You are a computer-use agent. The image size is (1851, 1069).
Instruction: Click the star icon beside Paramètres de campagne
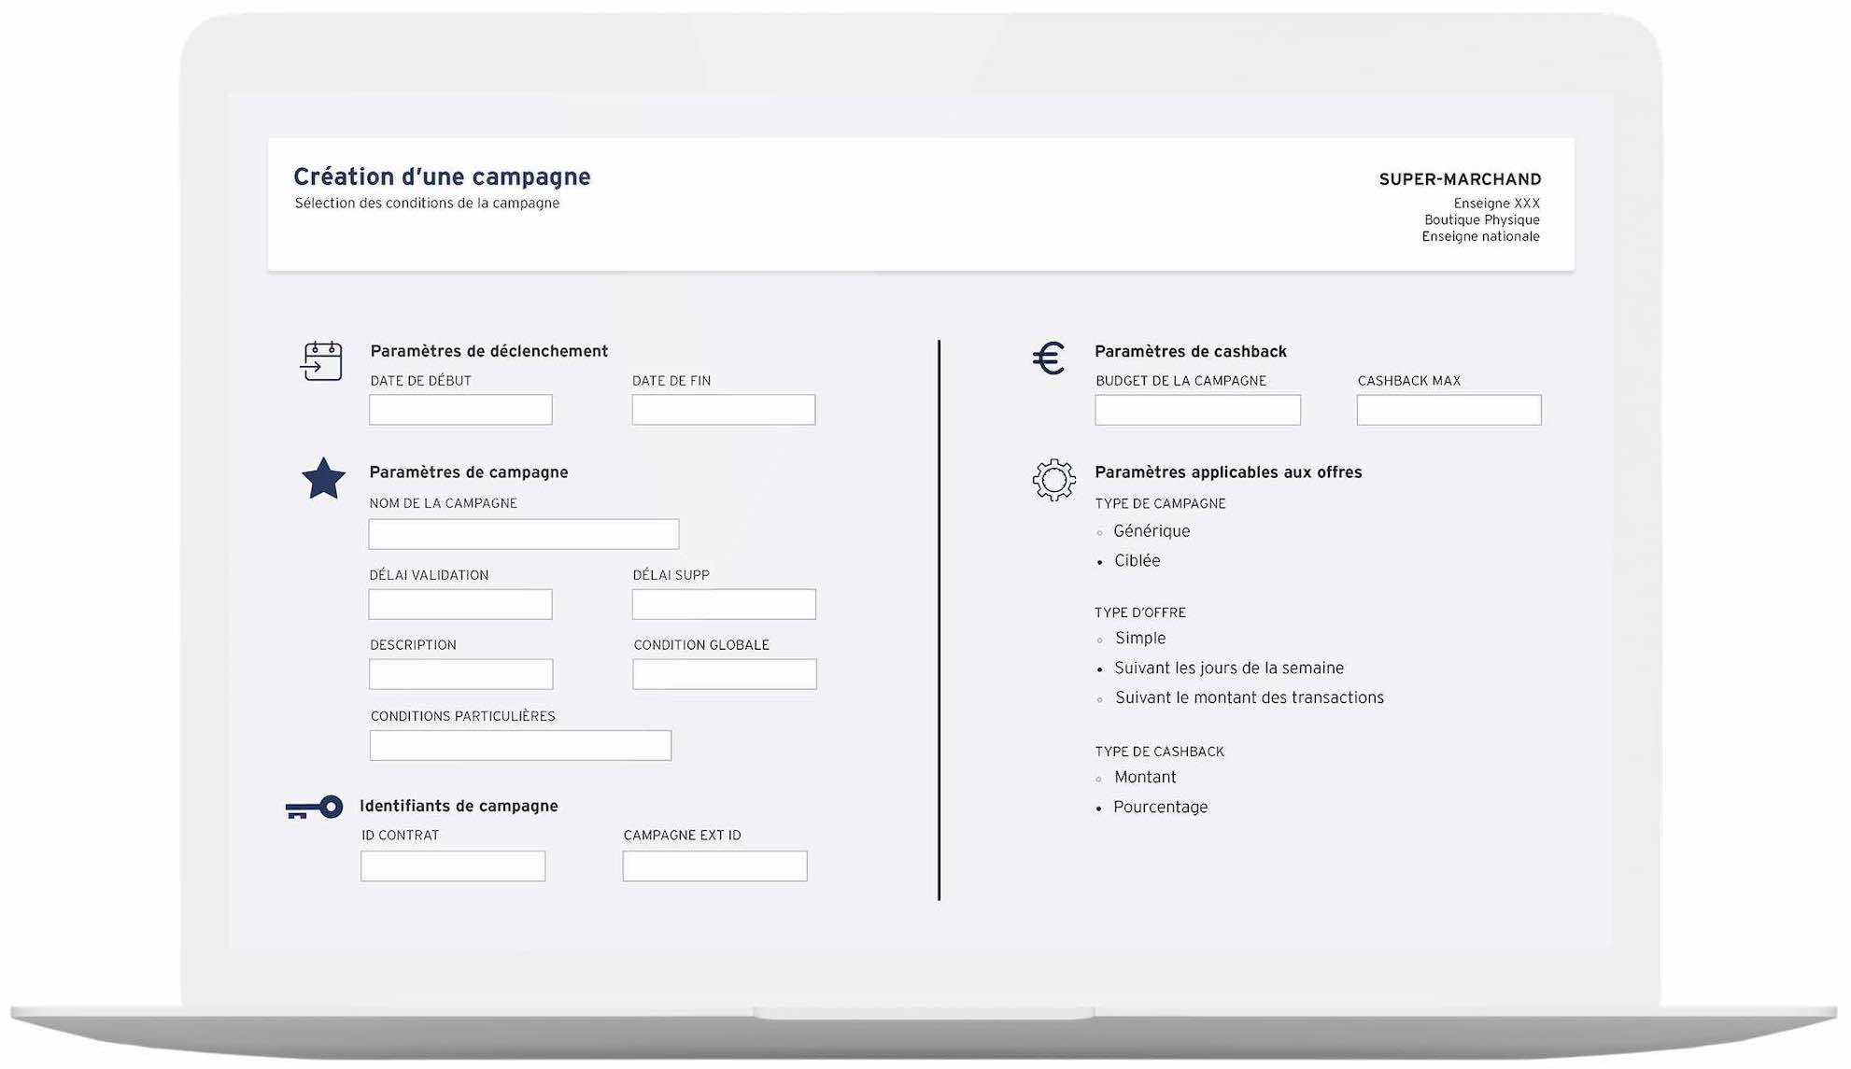323,478
